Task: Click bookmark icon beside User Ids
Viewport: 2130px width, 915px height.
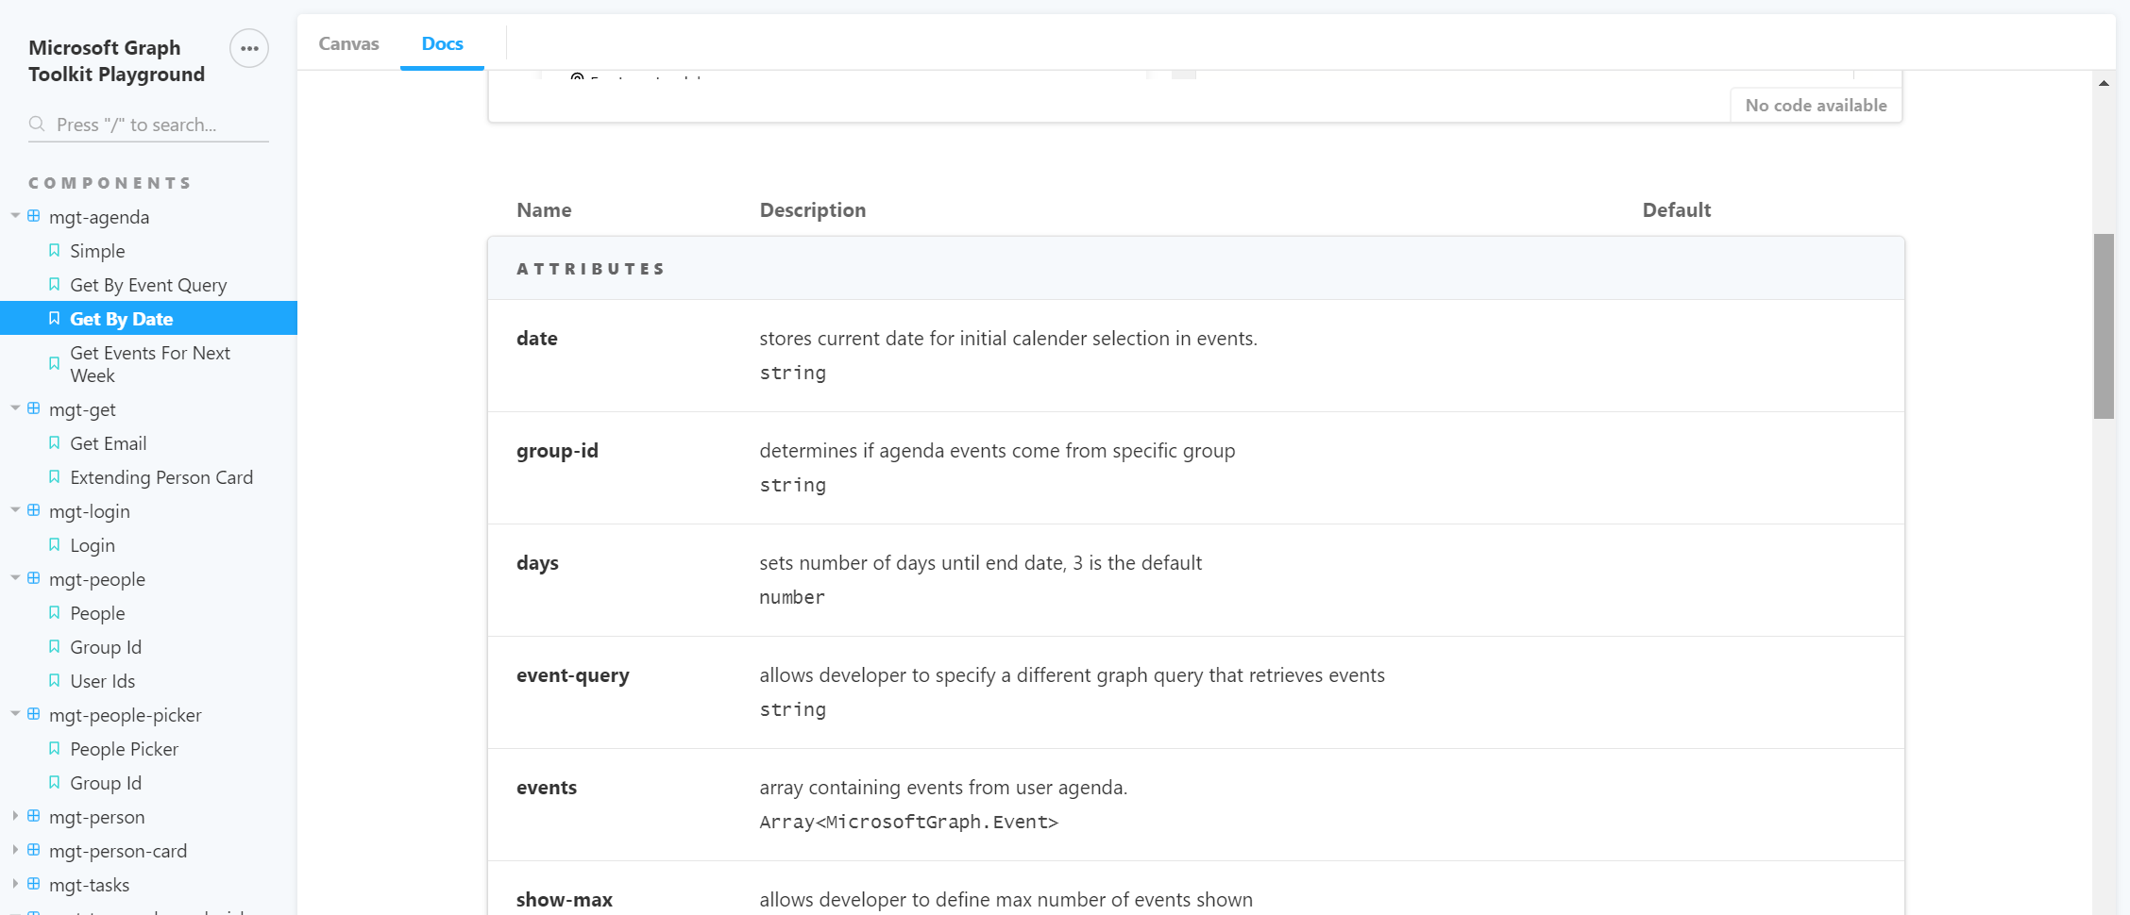Action: 54,680
